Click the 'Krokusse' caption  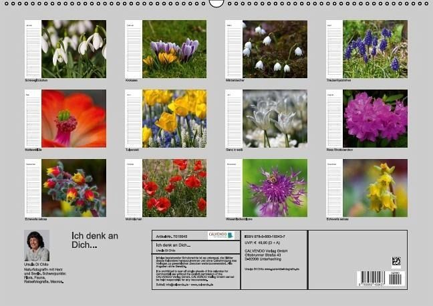(132, 80)
